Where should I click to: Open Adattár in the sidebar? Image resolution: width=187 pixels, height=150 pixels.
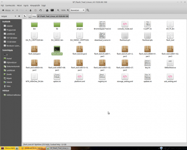(8, 26)
